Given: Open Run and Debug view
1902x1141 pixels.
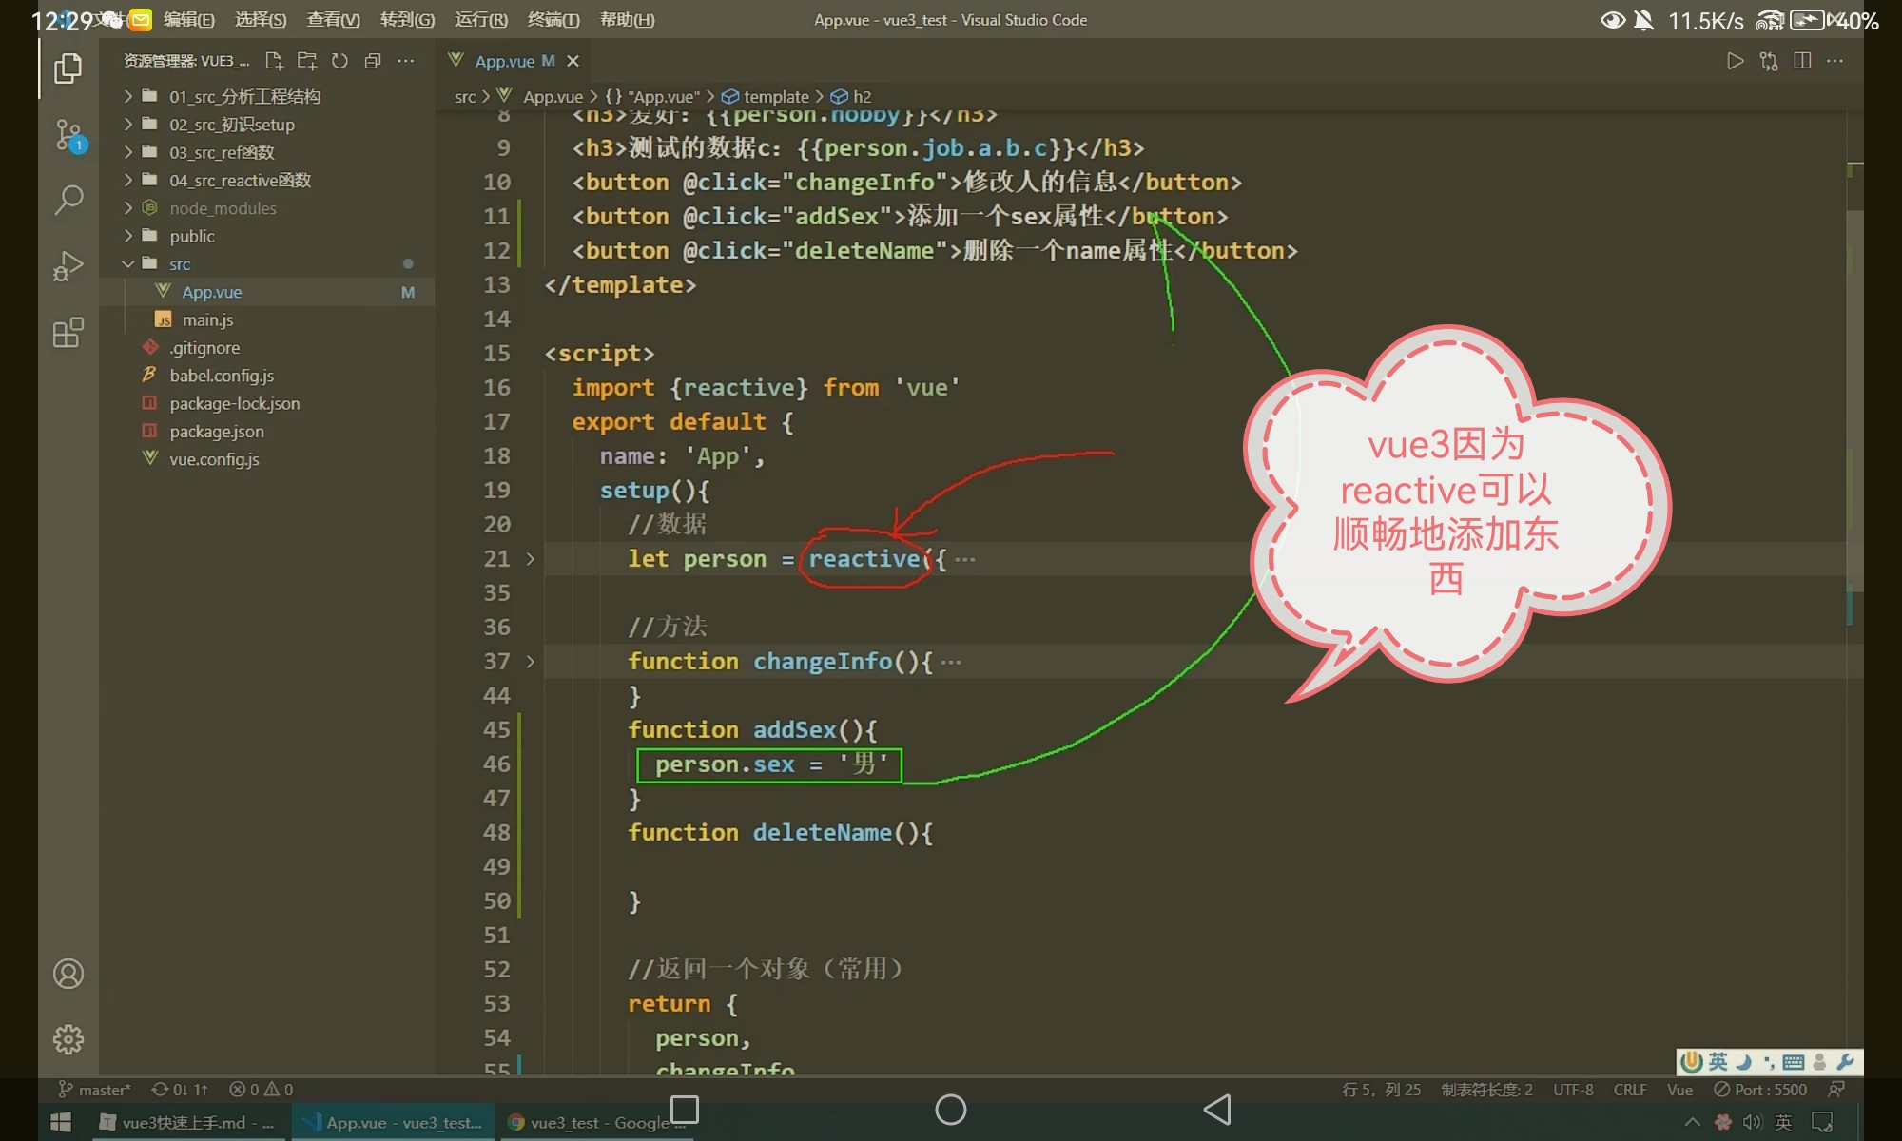Looking at the screenshot, I should (68, 266).
